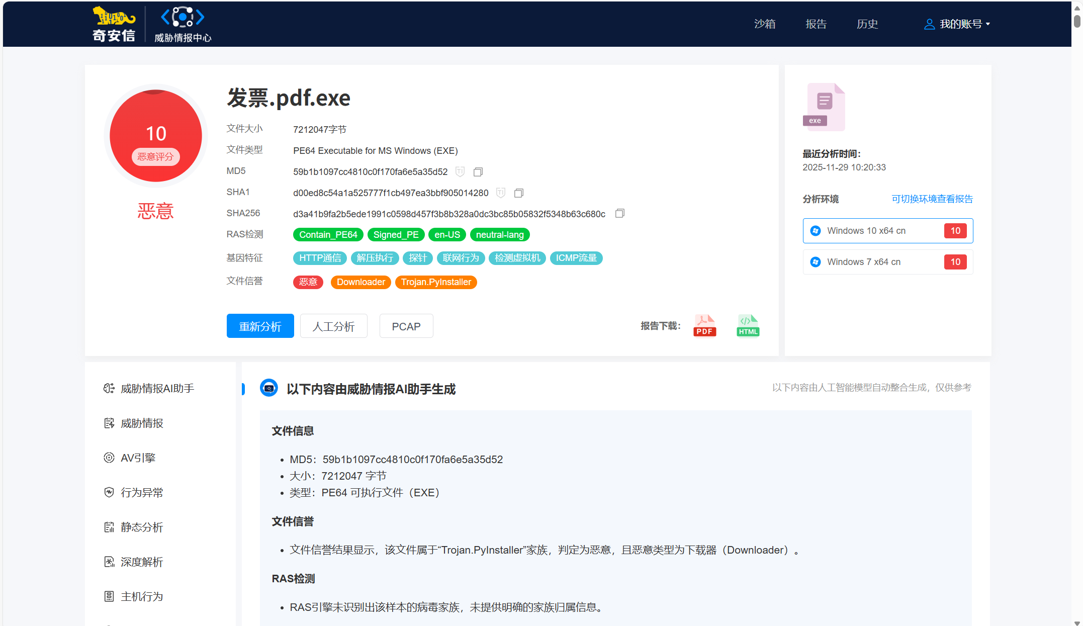Open the 沙箱 menu item

764,24
